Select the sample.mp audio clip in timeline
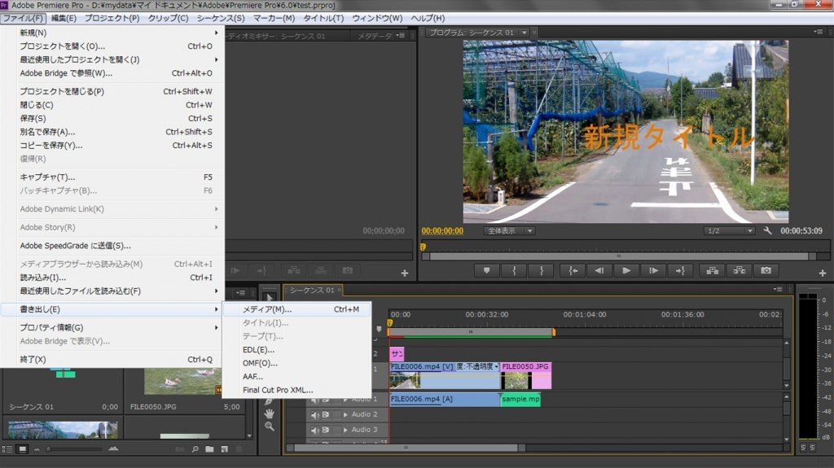Image resolution: width=834 pixels, height=468 pixels. click(520, 400)
